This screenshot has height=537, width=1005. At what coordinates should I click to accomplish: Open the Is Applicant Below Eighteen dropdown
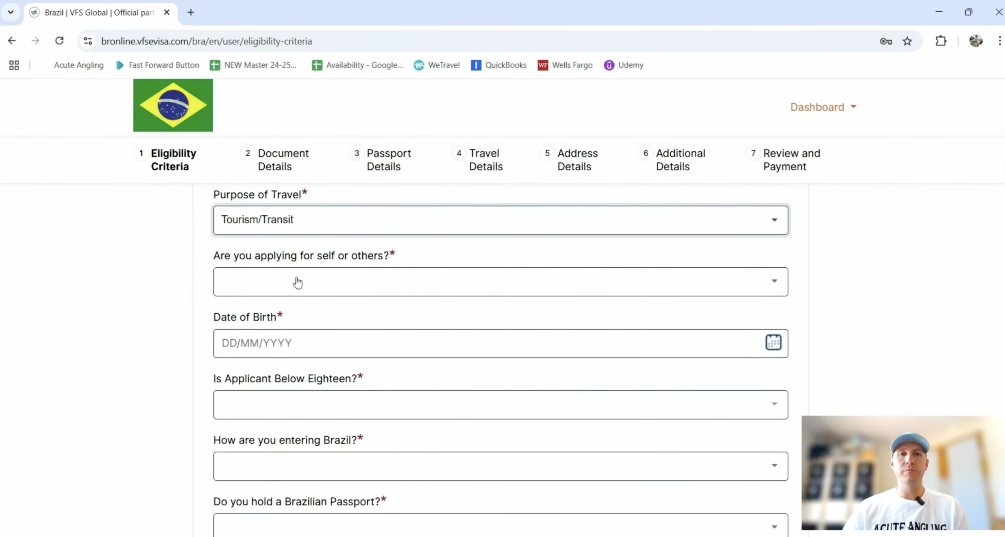pos(501,405)
